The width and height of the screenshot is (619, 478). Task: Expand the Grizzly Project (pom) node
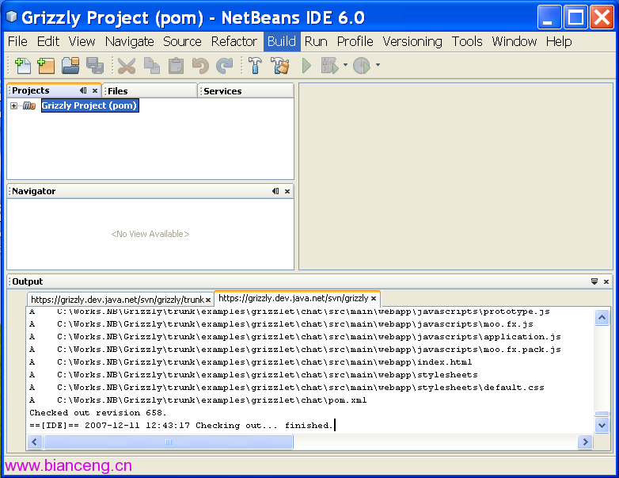tap(13, 105)
